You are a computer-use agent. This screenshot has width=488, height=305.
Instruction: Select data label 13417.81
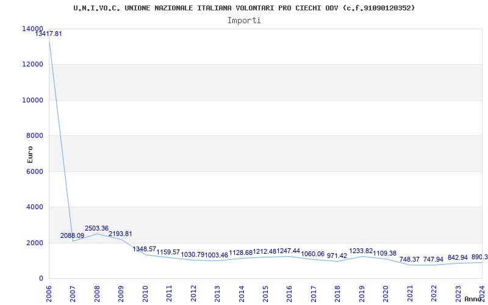[x=48, y=34]
